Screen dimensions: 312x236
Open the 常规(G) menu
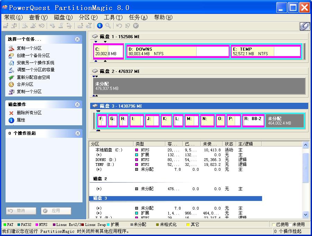pos(13,17)
